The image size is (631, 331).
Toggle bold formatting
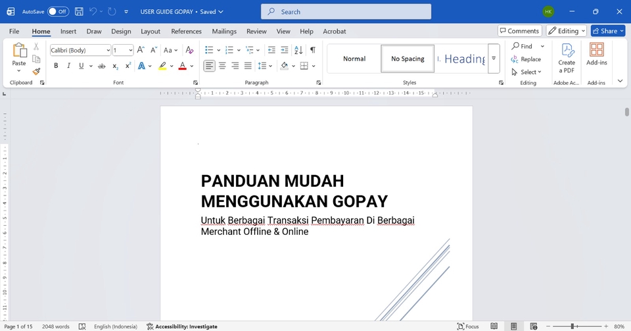56,66
